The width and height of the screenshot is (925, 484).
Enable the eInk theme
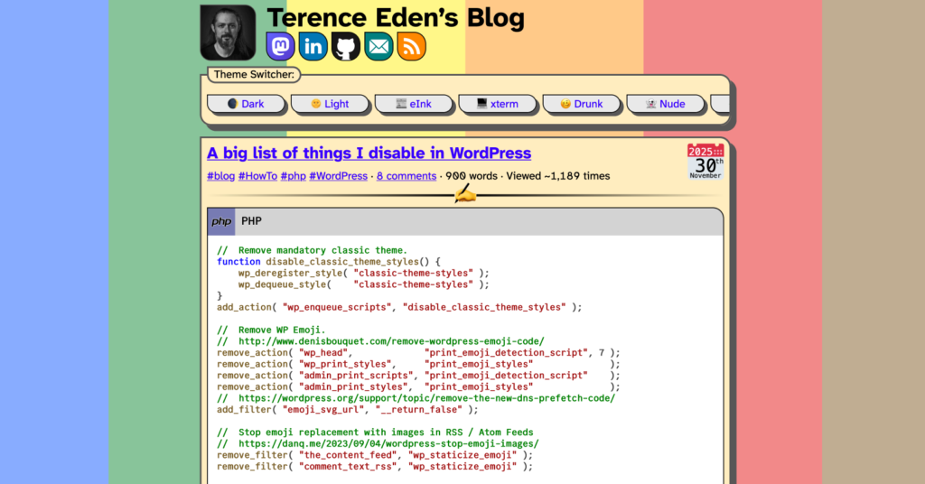click(414, 104)
